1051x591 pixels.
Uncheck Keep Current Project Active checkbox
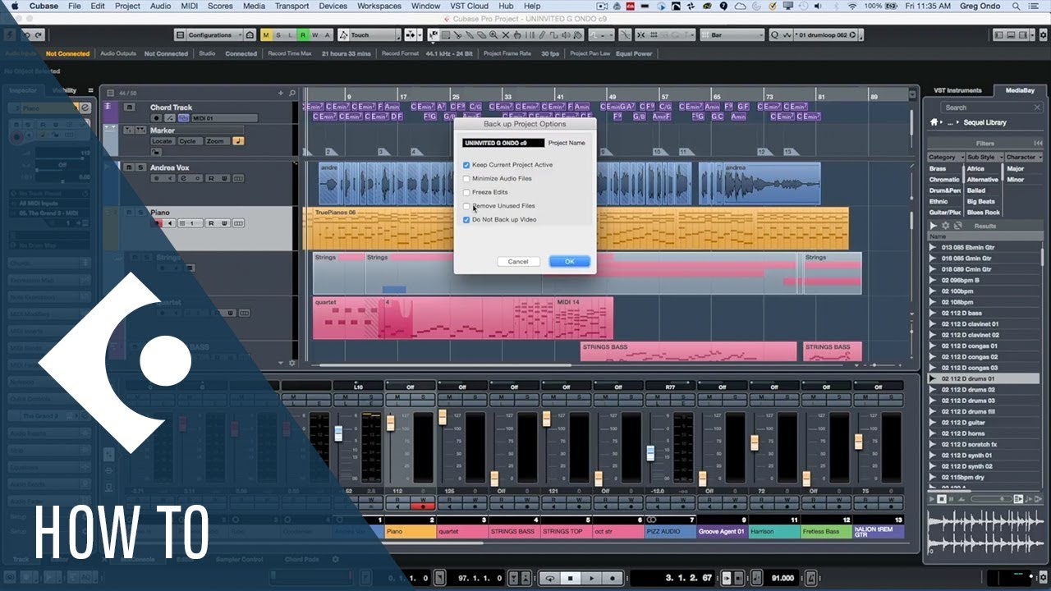click(466, 165)
